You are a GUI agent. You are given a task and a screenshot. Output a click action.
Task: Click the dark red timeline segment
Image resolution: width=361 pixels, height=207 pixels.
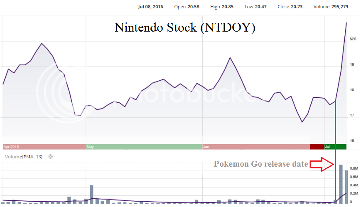[x=317, y=147]
